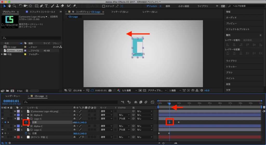Select the Zoom magnifier tool

pyautogui.click(x=14, y=6)
